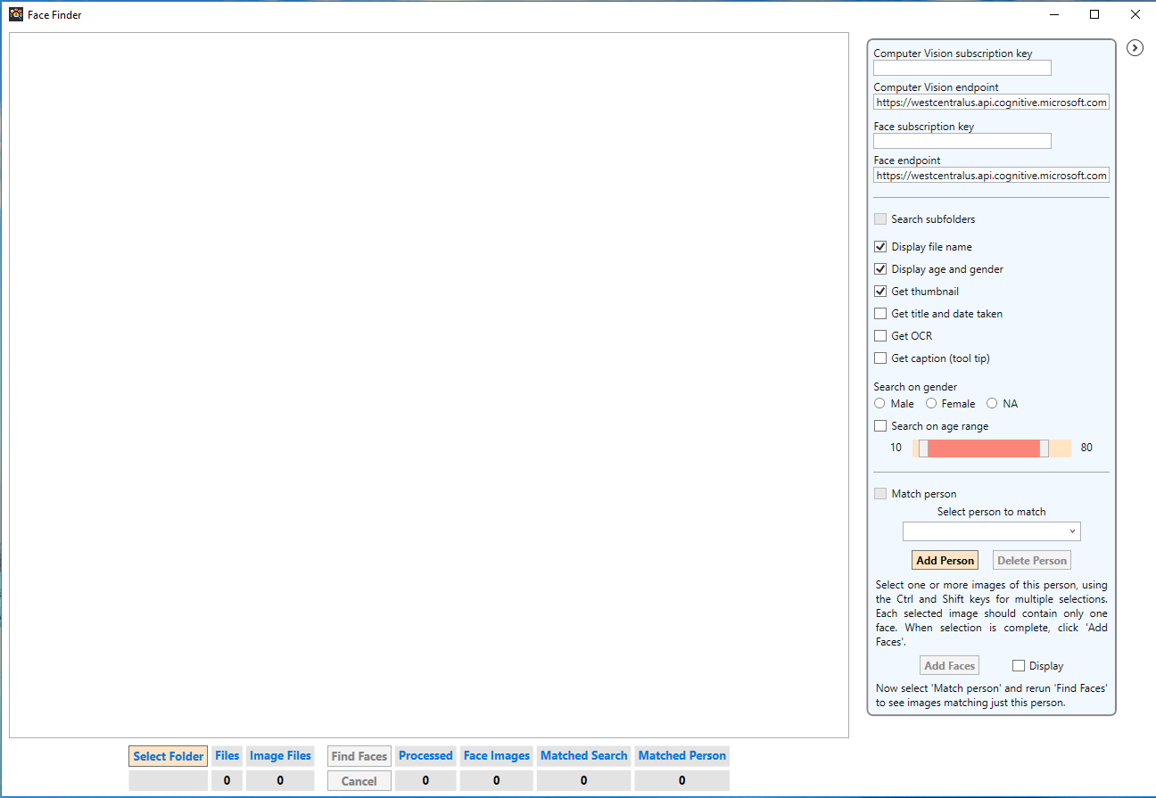Click the lower thumb of the age range slider
Image resolution: width=1156 pixels, height=798 pixels.
923,448
